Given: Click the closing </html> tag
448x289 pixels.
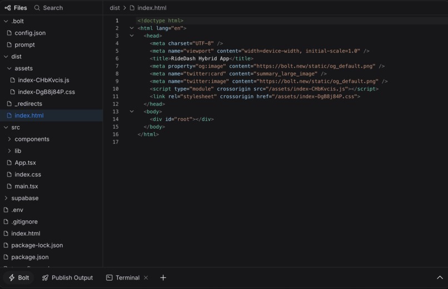Looking at the screenshot, I should point(148,134).
